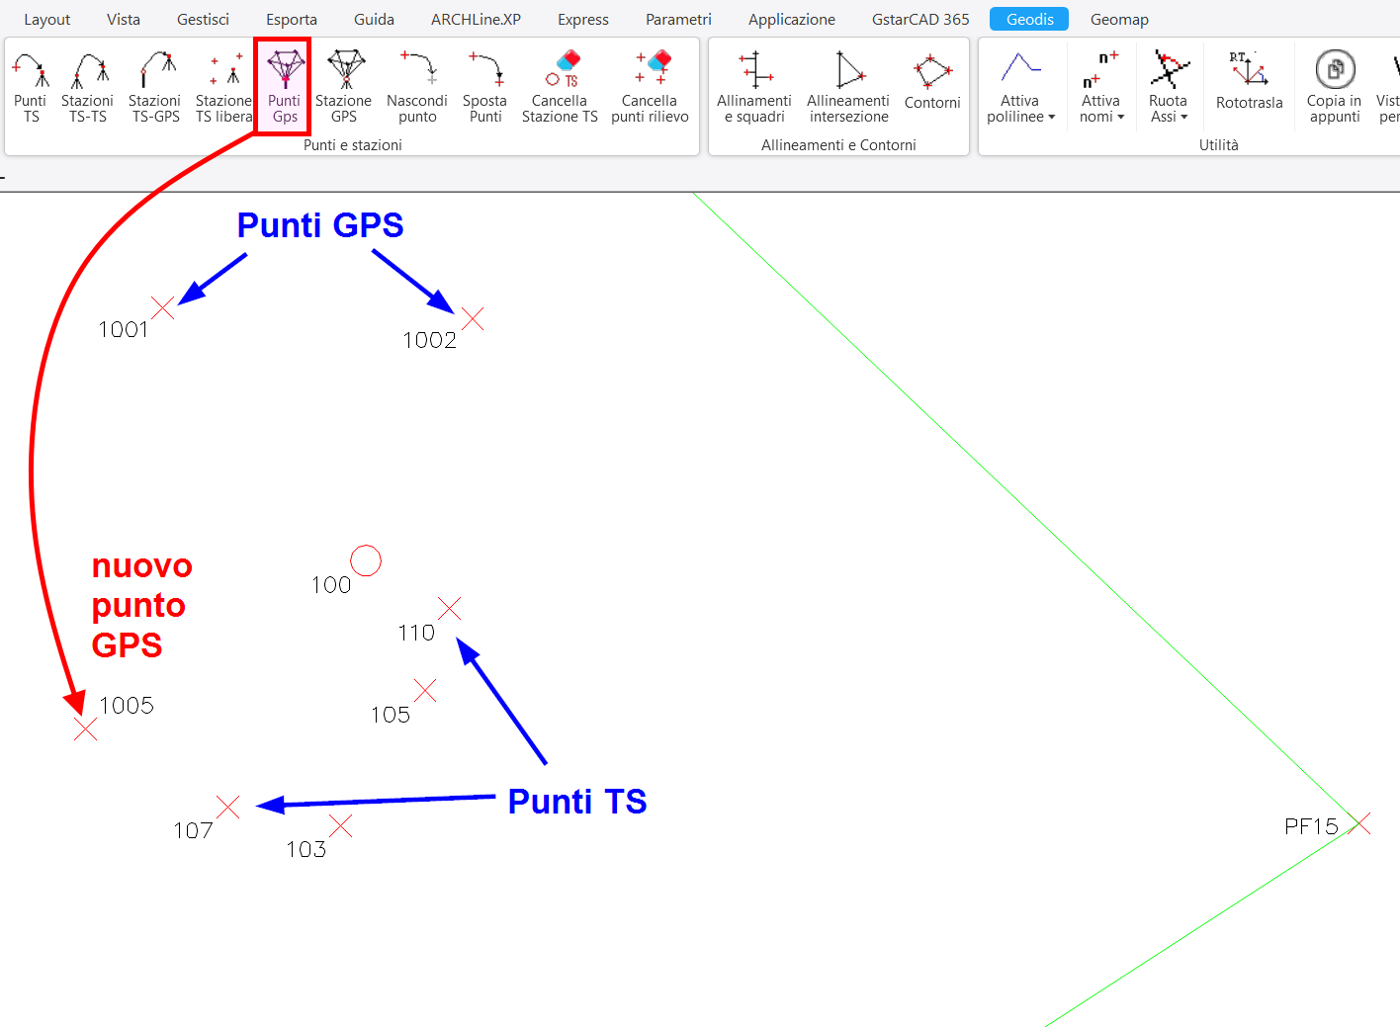Open Allineamenti e squadri tool
The height and width of the screenshot is (1027, 1400).
pos(753,87)
